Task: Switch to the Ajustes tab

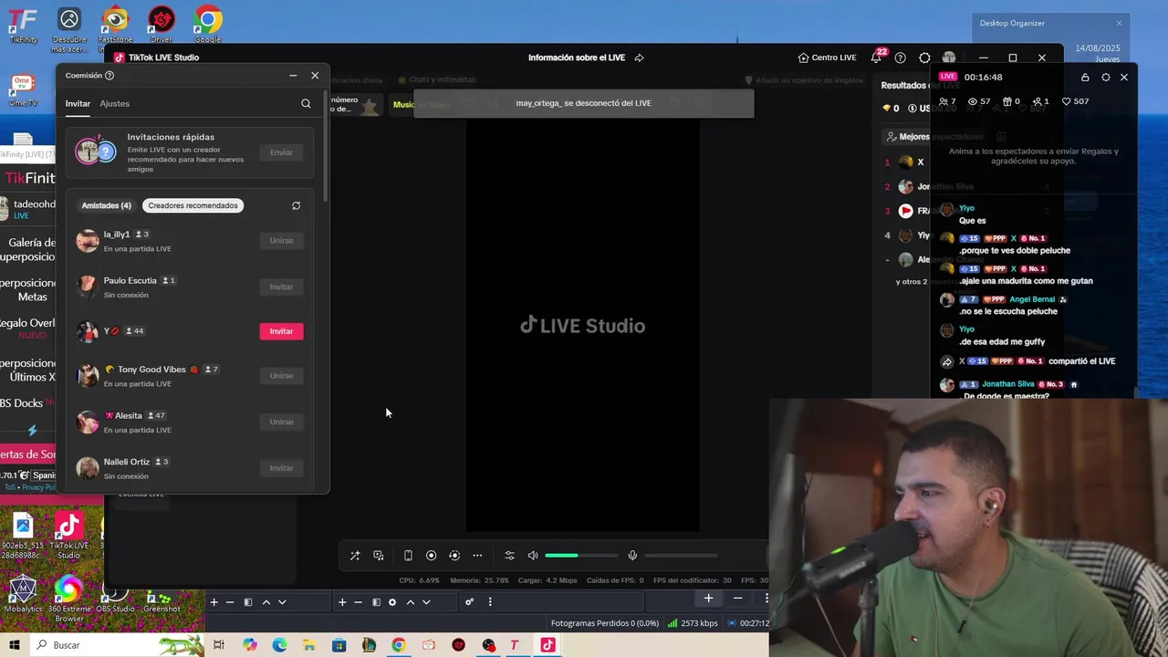Action: 114,104
